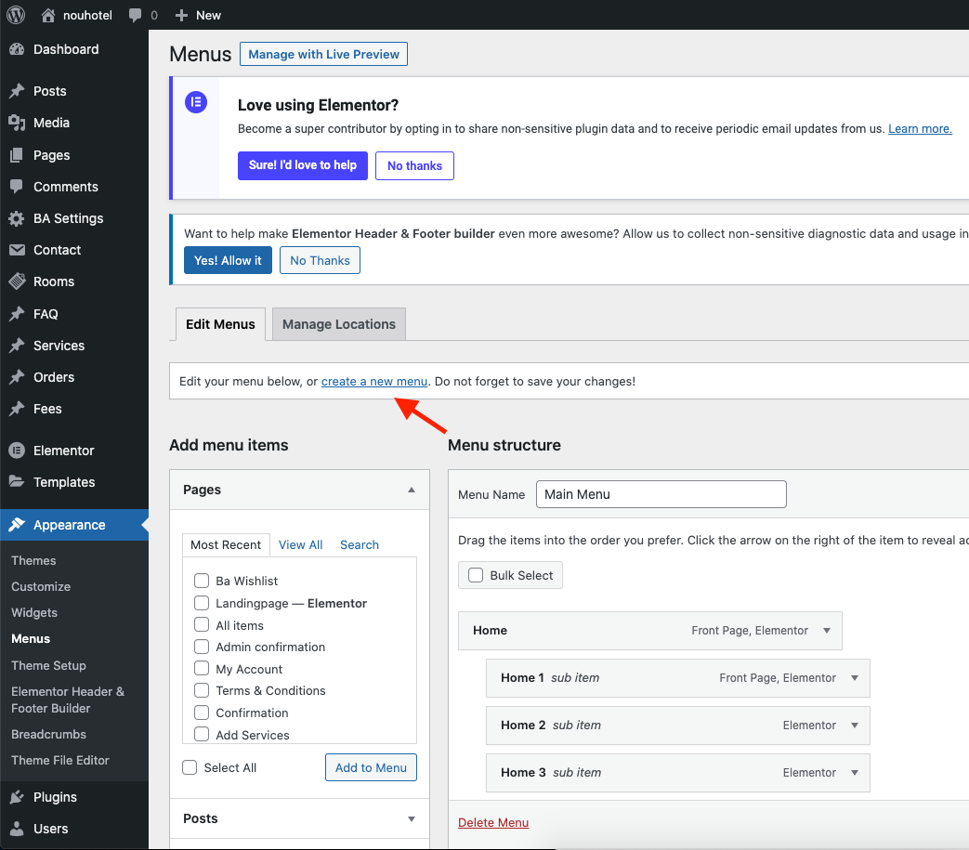Viewport: 969px width, 850px height.
Task: Enable the Bulk Select checkbox
Action: (476, 575)
